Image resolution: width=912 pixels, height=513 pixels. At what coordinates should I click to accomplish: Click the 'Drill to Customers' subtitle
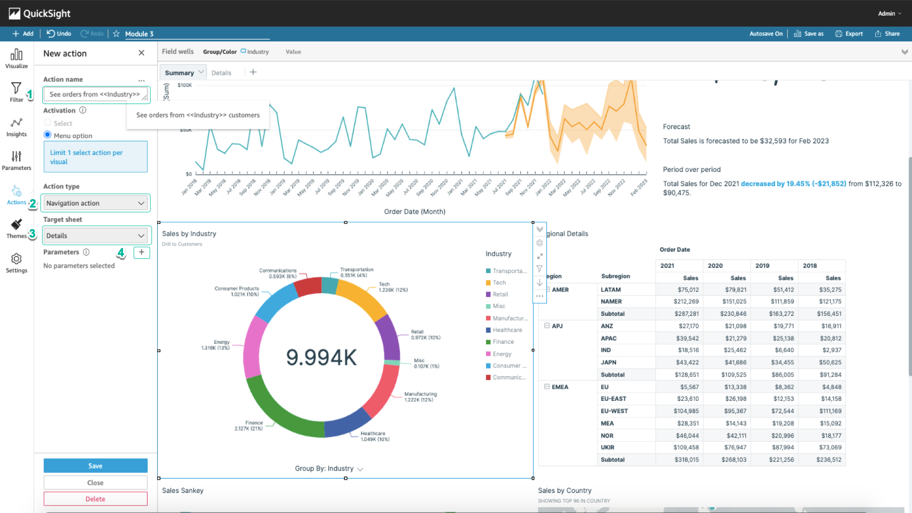click(x=182, y=244)
